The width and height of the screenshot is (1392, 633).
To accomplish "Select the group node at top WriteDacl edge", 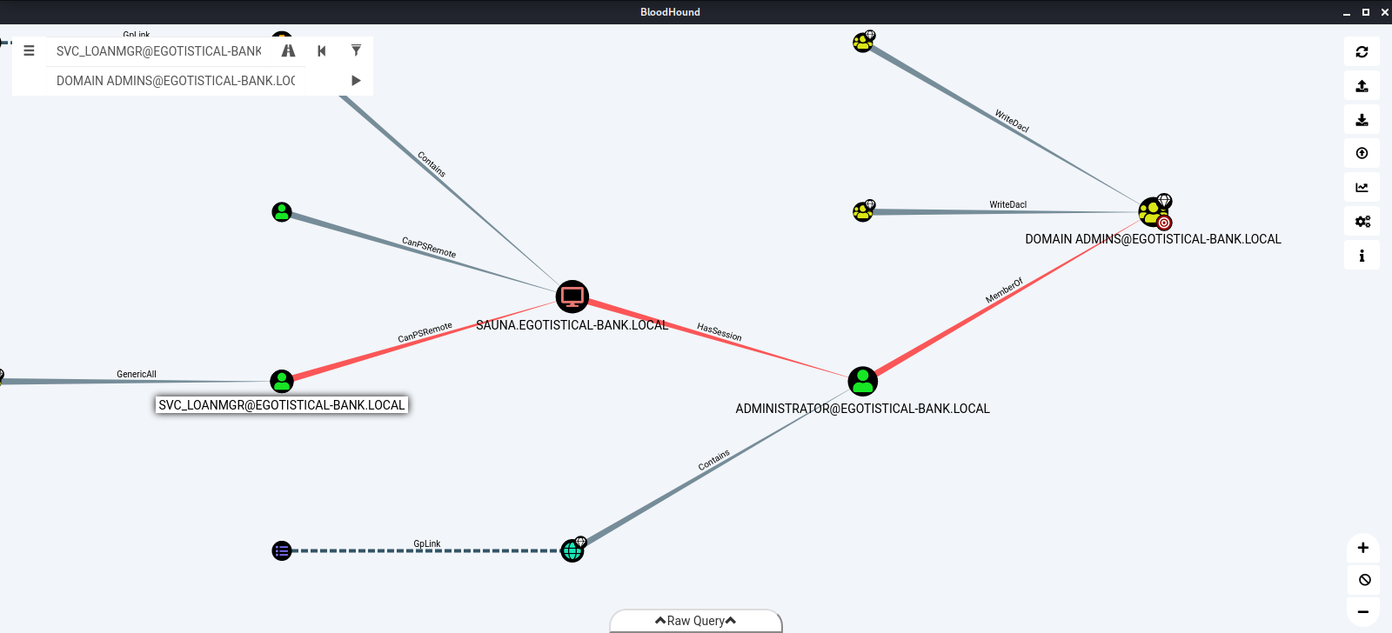I will (x=863, y=42).
